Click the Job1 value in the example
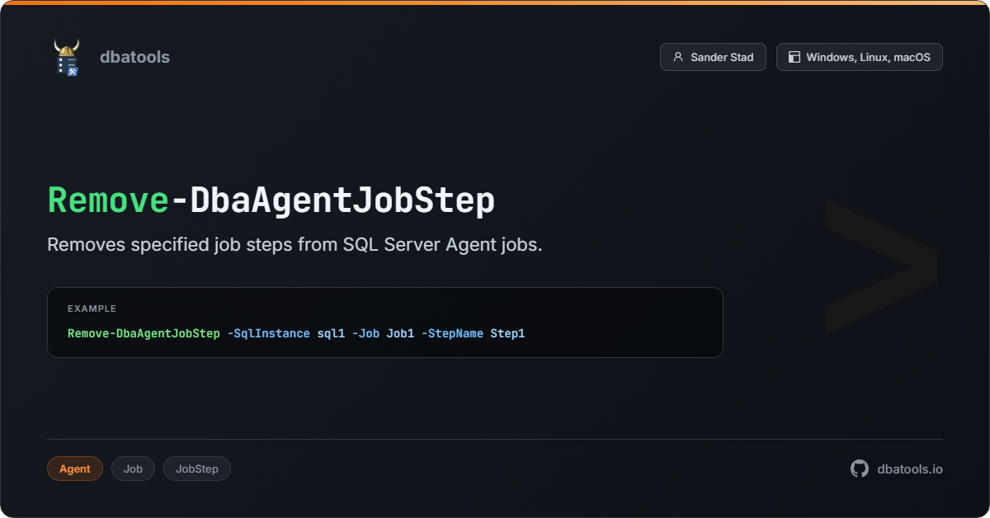 coord(400,333)
